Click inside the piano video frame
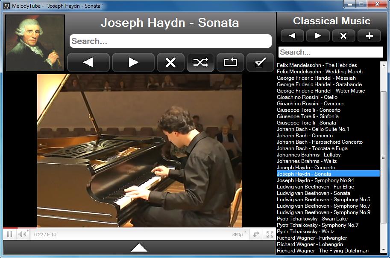 (140, 151)
